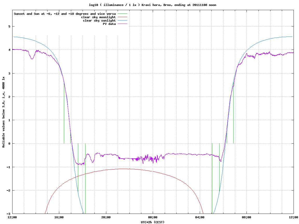
Task: Click the x-axis tick label 08:00
Action: coord(247,217)
